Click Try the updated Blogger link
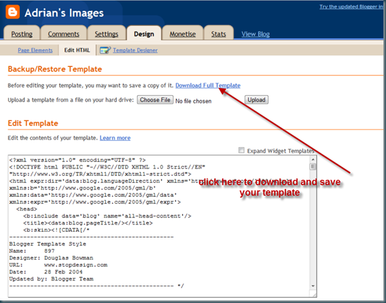The image size is (386, 303). click(353, 6)
